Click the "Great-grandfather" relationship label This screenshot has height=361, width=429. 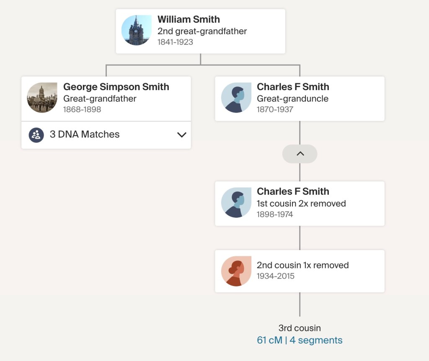(100, 99)
